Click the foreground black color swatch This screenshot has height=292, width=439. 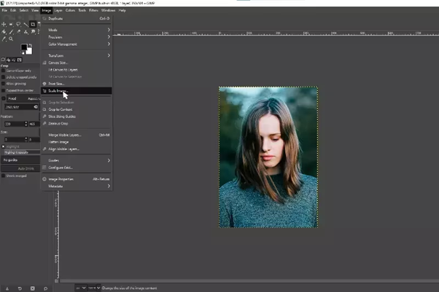24,47
